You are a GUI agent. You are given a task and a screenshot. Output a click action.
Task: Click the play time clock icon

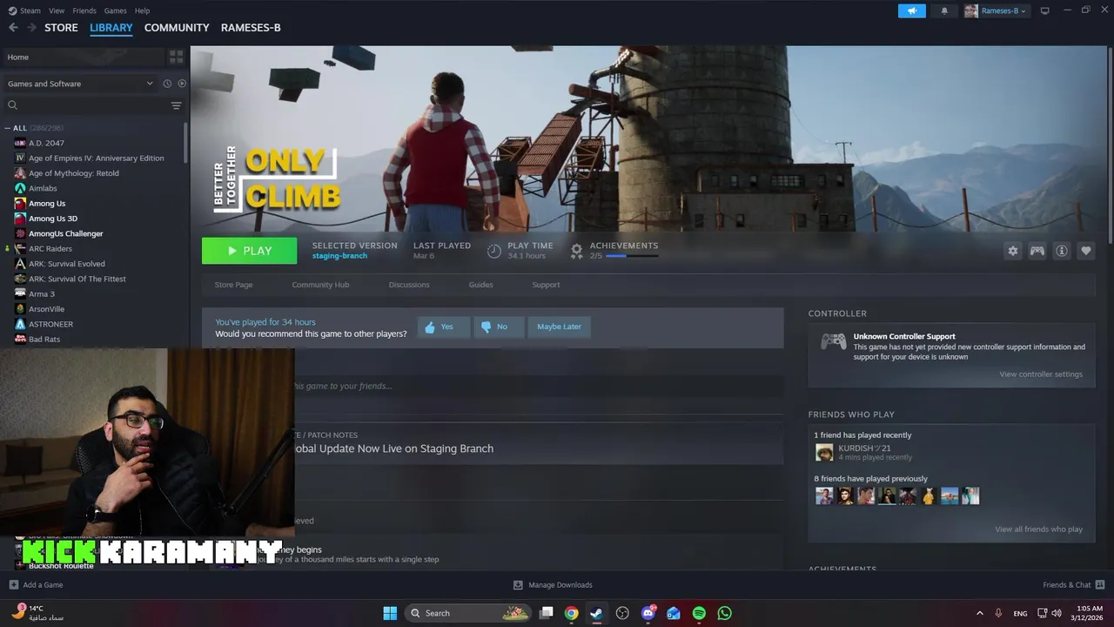coord(493,251)
